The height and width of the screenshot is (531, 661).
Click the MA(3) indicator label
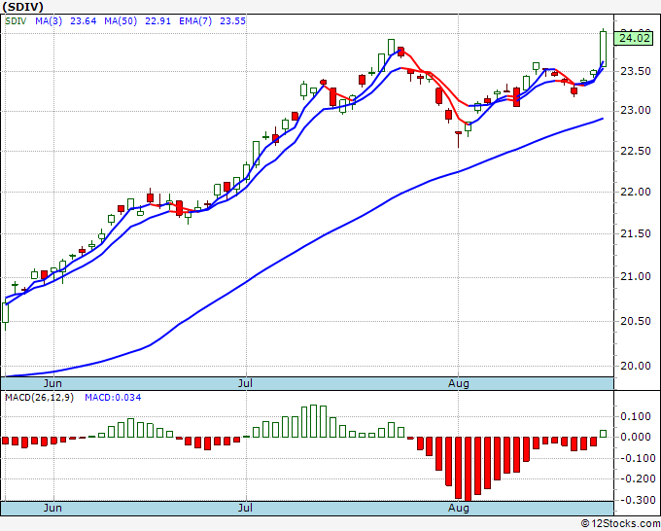pyautogui.click(x=49, y=20)
